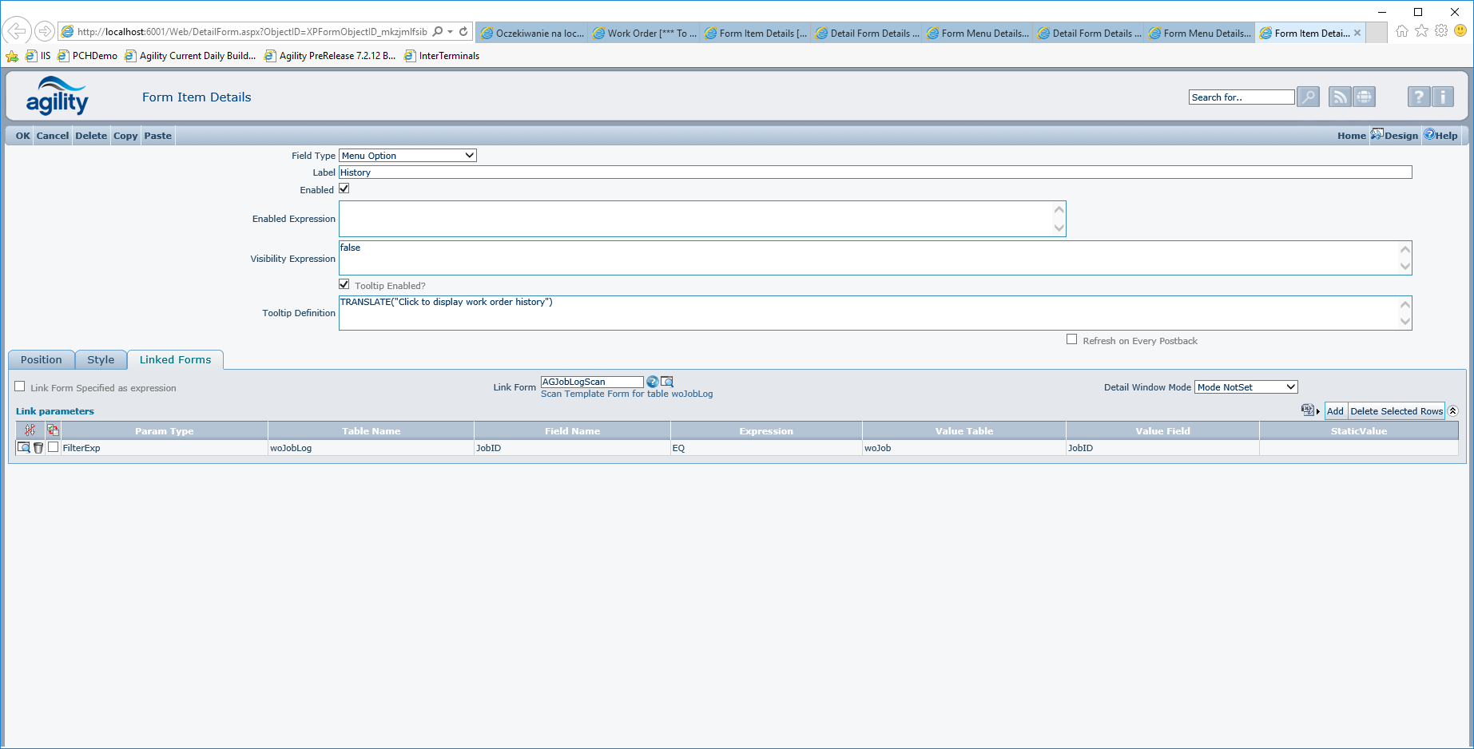Click the blue help icon beside Link Form
Screen dimensions: 1474x749
click(x=652, y=382)
